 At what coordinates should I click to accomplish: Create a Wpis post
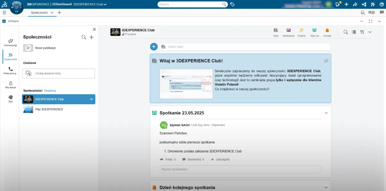[276, 32]
